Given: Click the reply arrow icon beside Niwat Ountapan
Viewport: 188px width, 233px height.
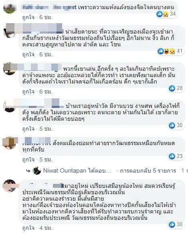Looking at the screenshot, I should pyautogui.click(x=28, y=171).
